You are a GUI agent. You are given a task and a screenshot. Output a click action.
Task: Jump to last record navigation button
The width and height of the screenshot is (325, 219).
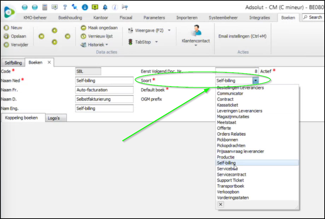[67, 36]
